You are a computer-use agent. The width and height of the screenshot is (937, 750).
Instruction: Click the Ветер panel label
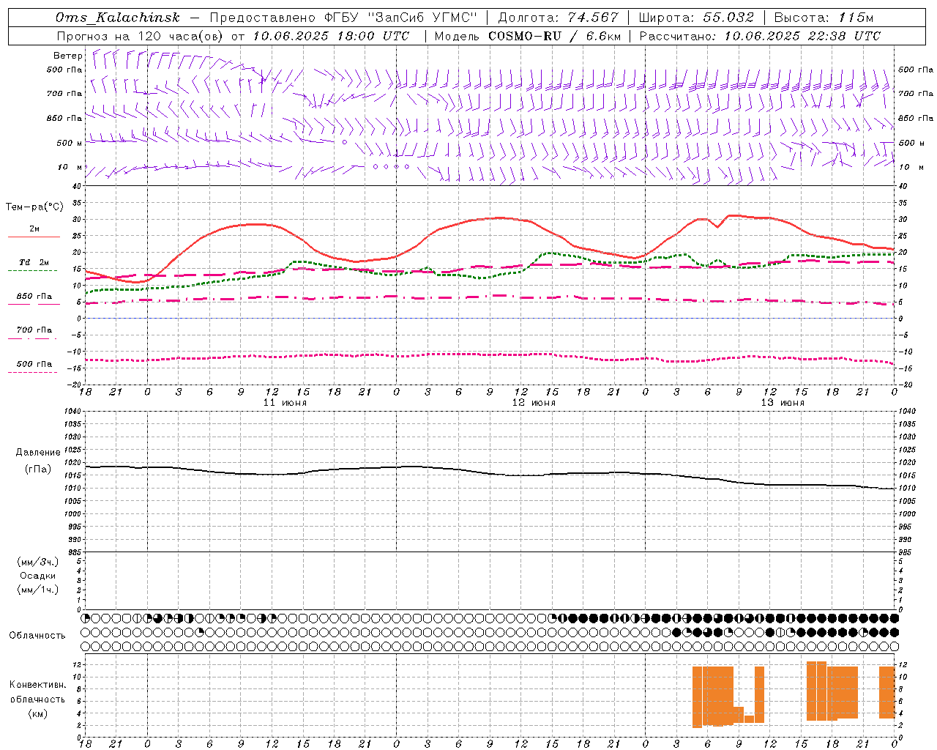click(68, 56)
